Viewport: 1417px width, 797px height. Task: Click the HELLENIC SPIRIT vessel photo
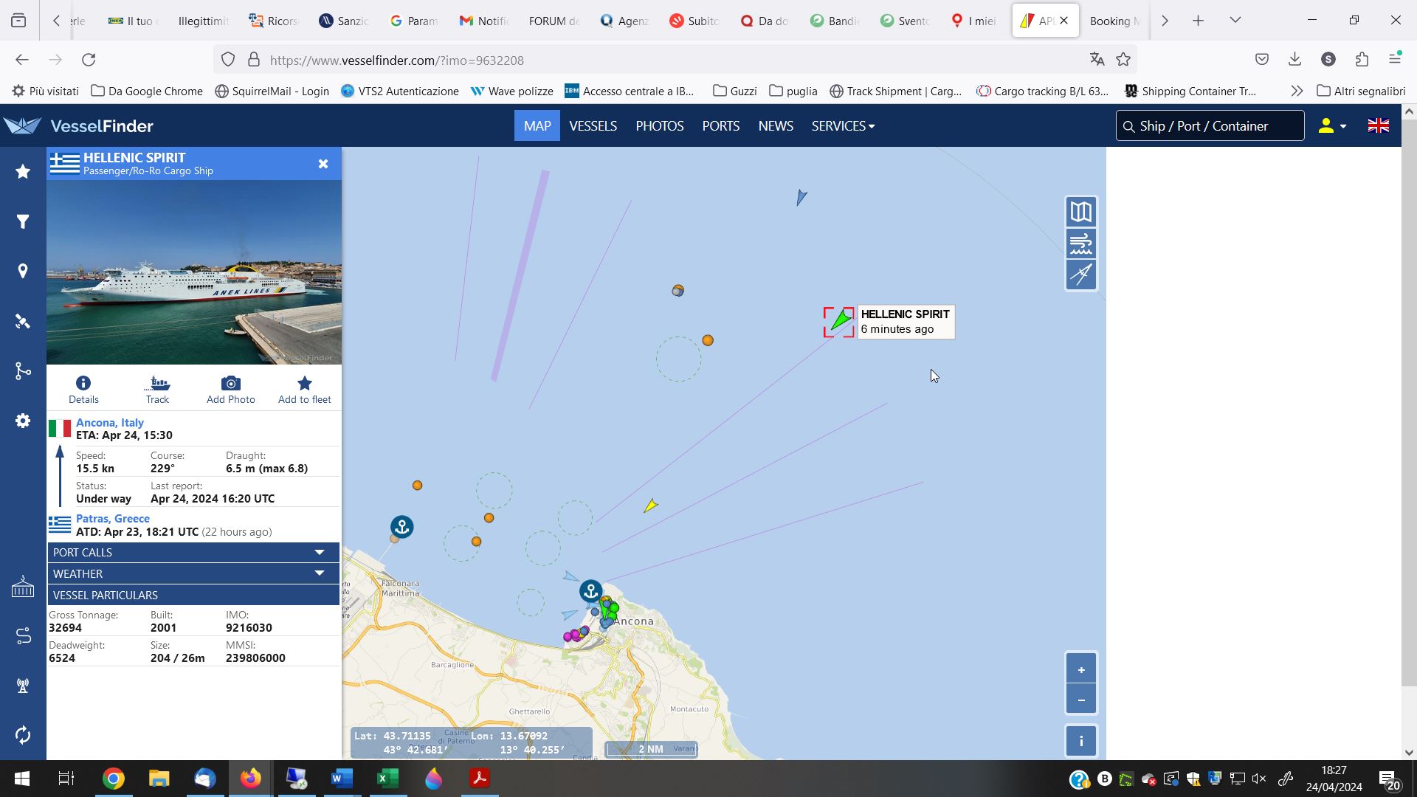pyautogui.click(x=194, y=272)
